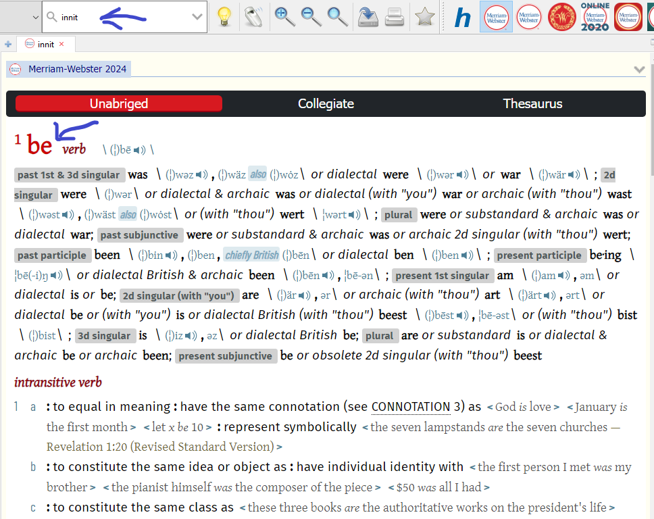Expand the dropdown left of search box

pos(35,17)
